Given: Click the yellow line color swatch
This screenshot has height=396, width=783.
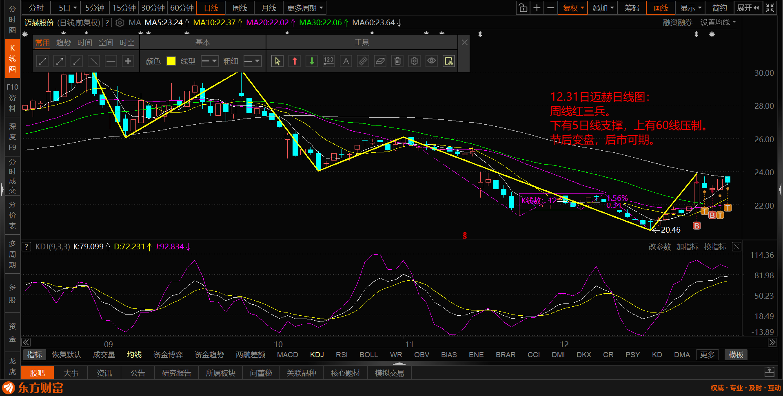Looking at the screenshot, I should (171, 61).
